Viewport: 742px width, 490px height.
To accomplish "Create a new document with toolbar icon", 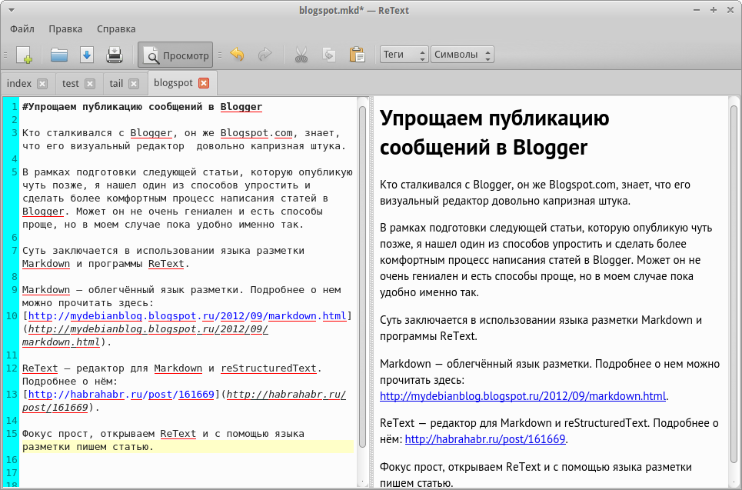I will pos(24,55).
